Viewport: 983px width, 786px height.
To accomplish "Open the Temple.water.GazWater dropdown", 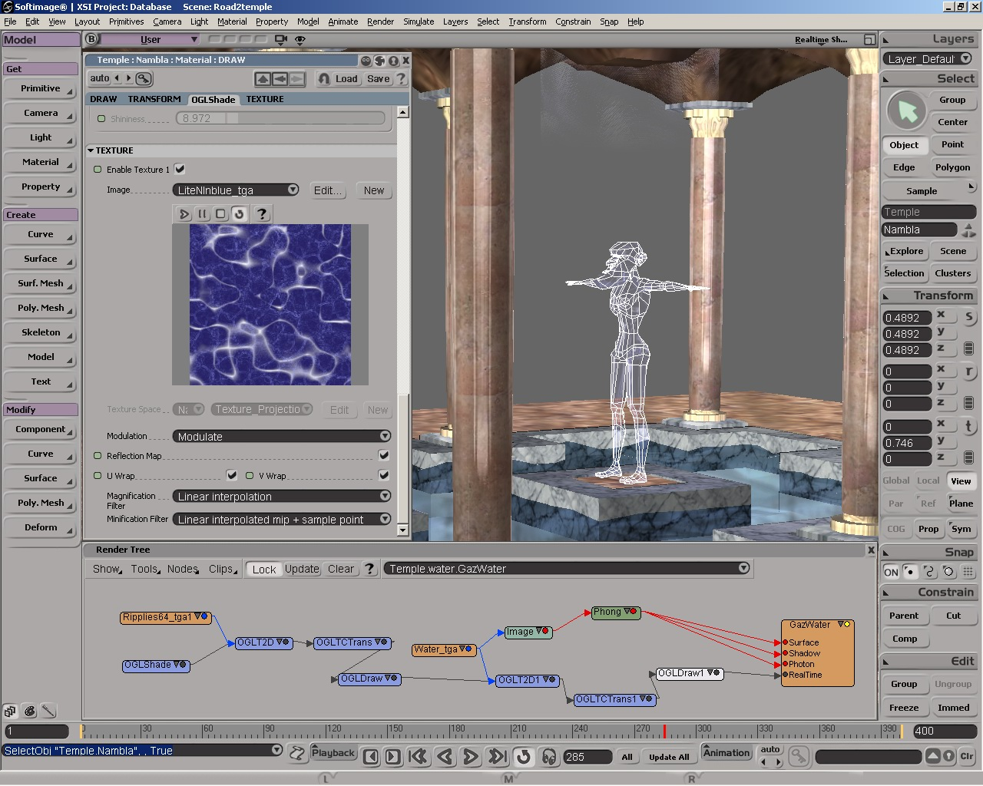I will 567,568.
